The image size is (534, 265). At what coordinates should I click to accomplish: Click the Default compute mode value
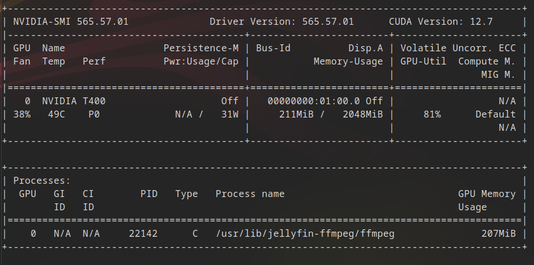tap(495, 115)
